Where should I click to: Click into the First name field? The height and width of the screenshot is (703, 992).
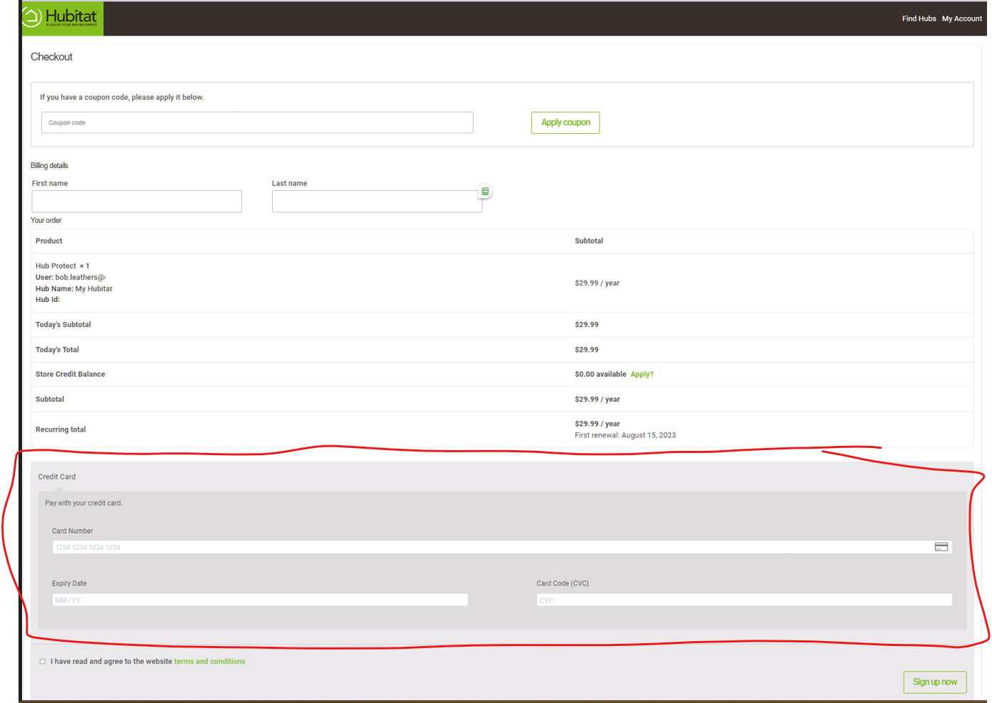point(137,201)
